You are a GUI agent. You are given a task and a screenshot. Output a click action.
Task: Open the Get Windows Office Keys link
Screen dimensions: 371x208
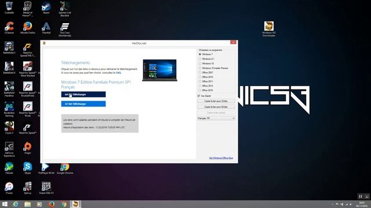221,158
